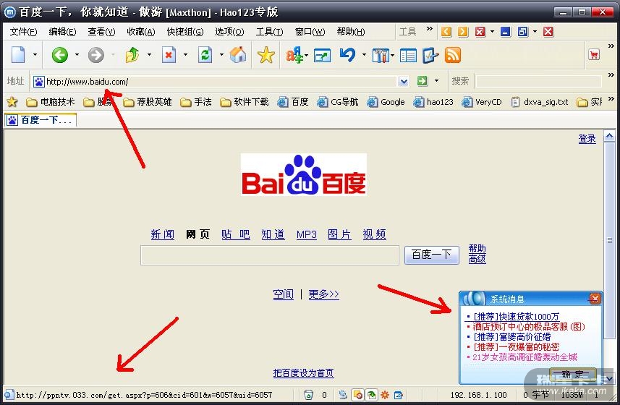Go to next tab with orange right arrow
620x405 pixels.
click(x=463, y=32)
